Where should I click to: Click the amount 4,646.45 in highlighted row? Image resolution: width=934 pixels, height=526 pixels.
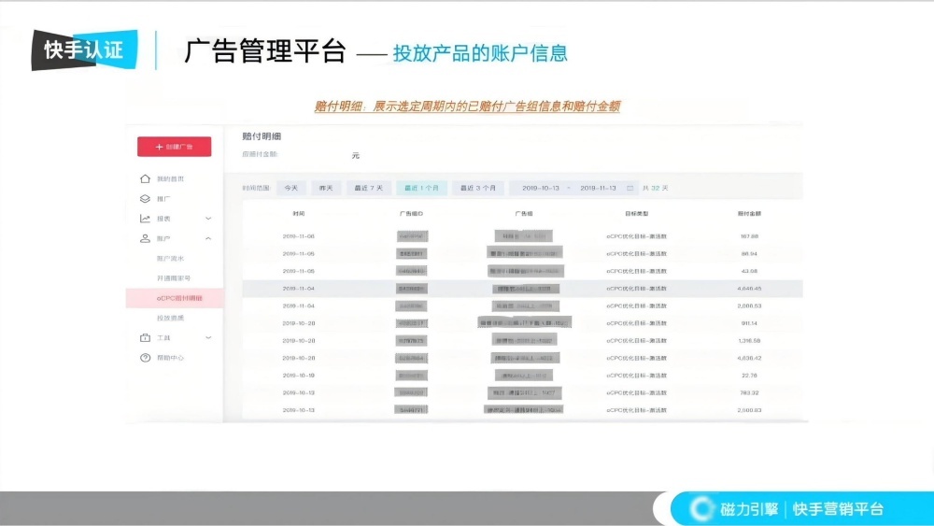point(749,289)
